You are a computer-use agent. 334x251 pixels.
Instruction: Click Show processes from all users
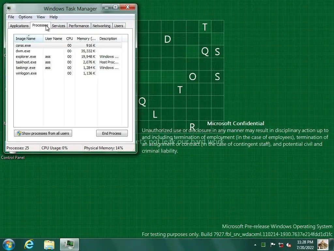(43, 133)
